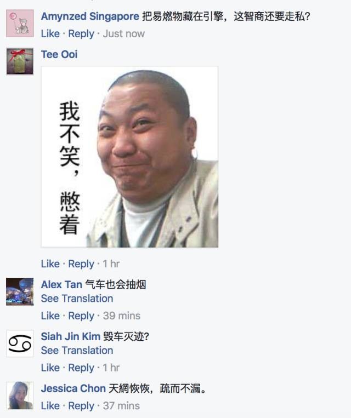Reply to Siah Jin Kim's comment
351x418 pixels.
coord(81,368)
